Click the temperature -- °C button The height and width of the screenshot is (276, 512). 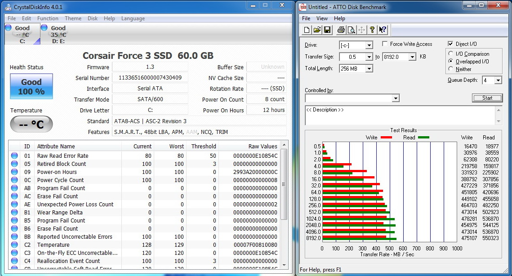pyautogui.click(x=31, y=124)
